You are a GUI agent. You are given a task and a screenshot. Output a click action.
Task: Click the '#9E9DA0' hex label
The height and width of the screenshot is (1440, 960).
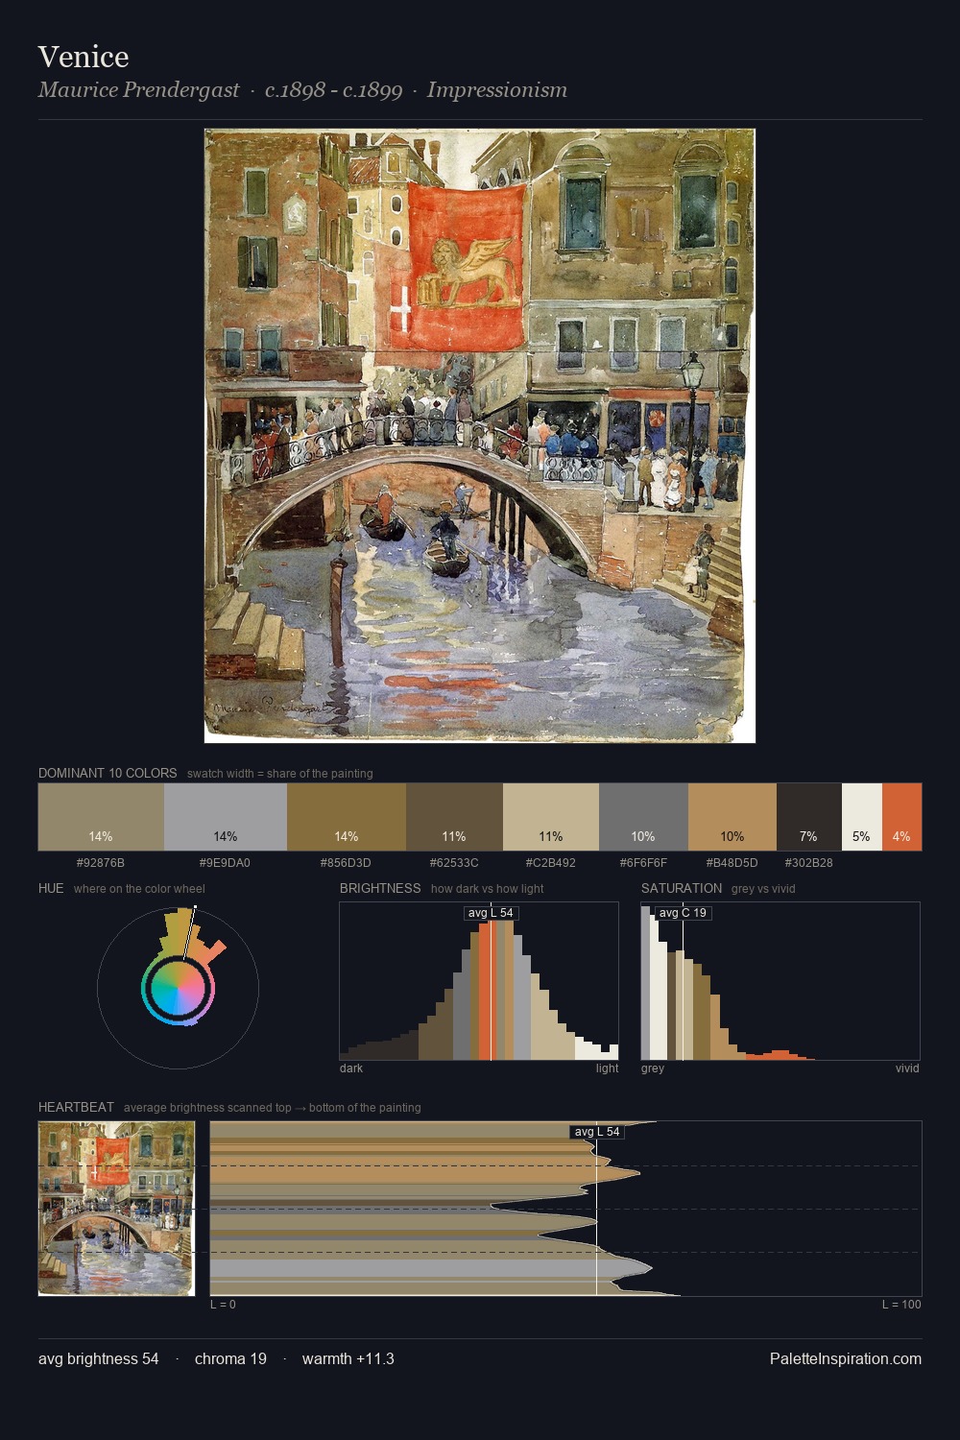pos(226,862)
